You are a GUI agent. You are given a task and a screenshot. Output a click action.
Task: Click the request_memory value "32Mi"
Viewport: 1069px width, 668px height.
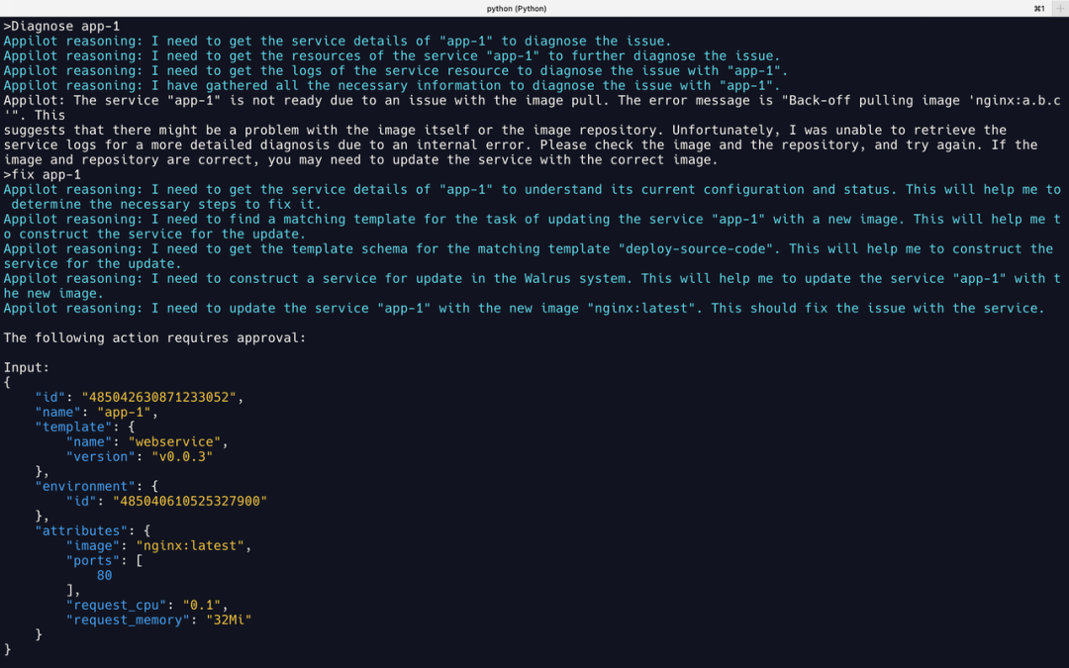(x=229, y=620)
